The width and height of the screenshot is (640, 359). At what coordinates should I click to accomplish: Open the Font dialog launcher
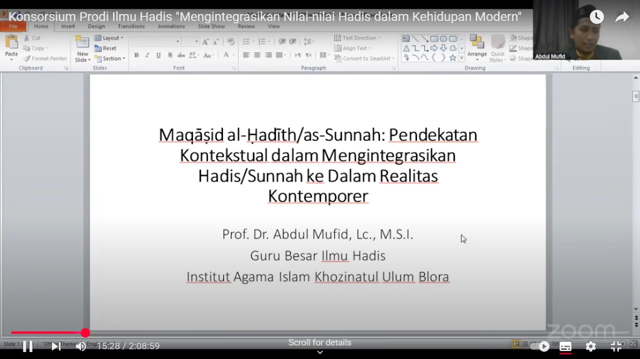(234, 68)
